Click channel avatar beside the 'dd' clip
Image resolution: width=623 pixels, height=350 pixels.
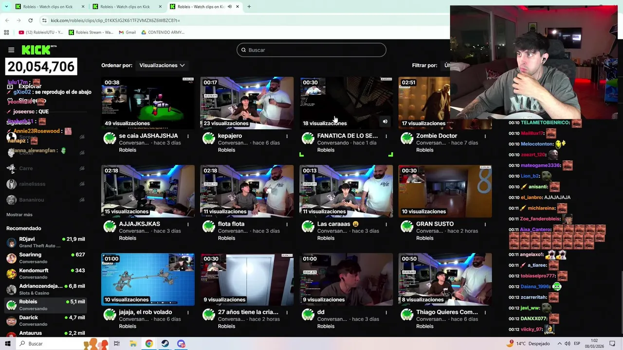click(308, 315)
